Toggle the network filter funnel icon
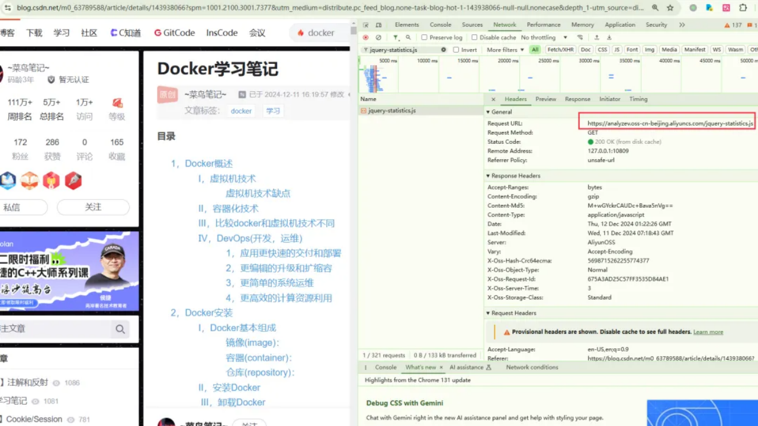 (396, 37)
